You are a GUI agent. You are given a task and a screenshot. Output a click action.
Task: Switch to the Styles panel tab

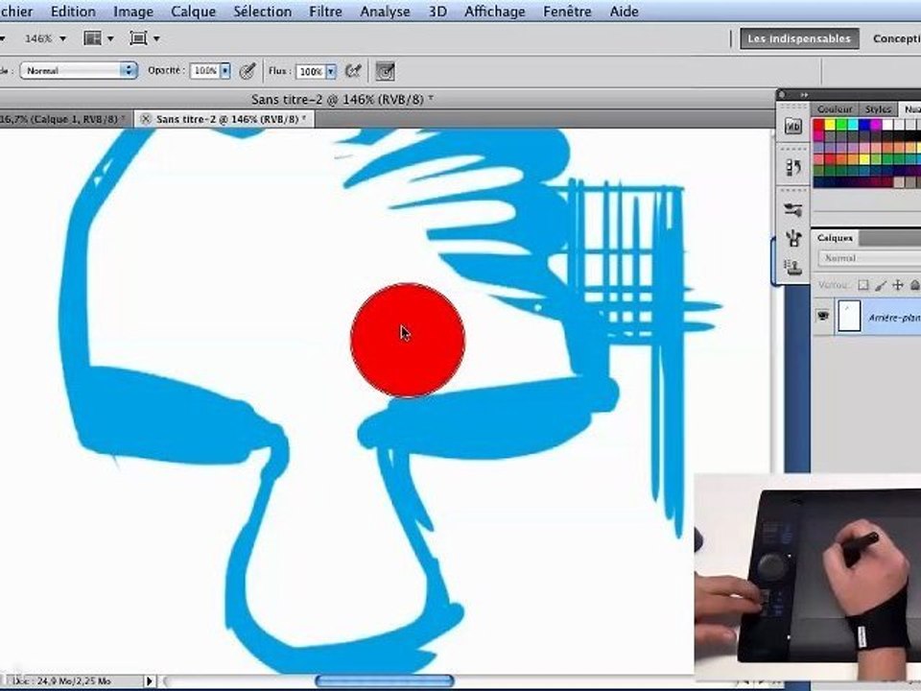[878, 109]
